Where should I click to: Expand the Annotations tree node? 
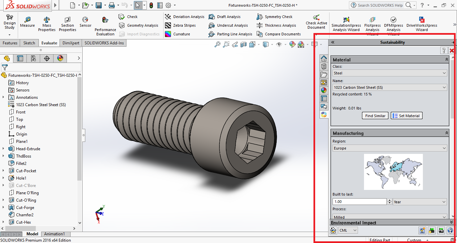click(x=3, y=97)
